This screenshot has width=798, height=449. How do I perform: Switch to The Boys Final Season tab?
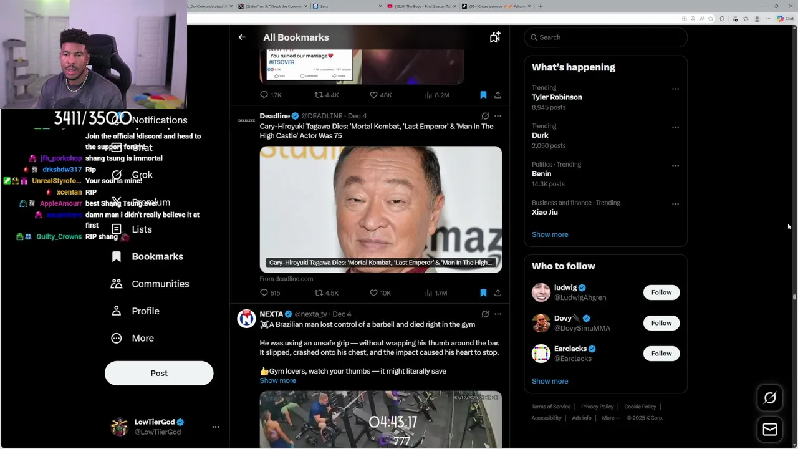coord(421,6)
